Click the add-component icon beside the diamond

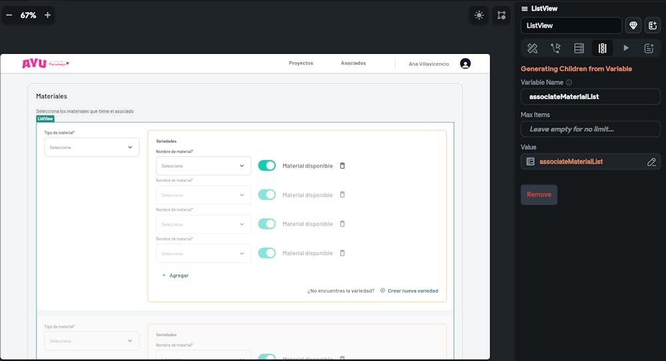tap(653, 25)
